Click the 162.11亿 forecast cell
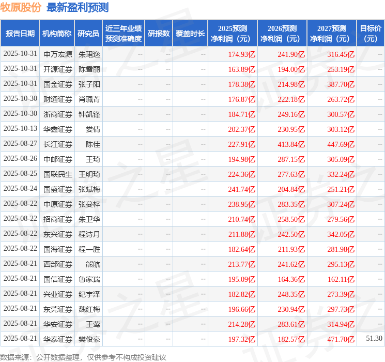Image resolution: width=385 pixels, height=362 pixels. (341, 279)
